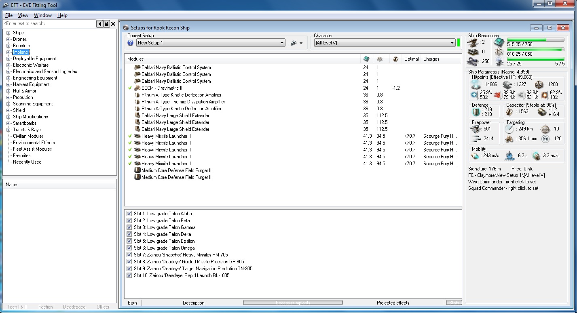The height and width of the screenshot is (313, 577).
Task: Click the powergrid icon beside 816.25 / 850
Action: 499,53
